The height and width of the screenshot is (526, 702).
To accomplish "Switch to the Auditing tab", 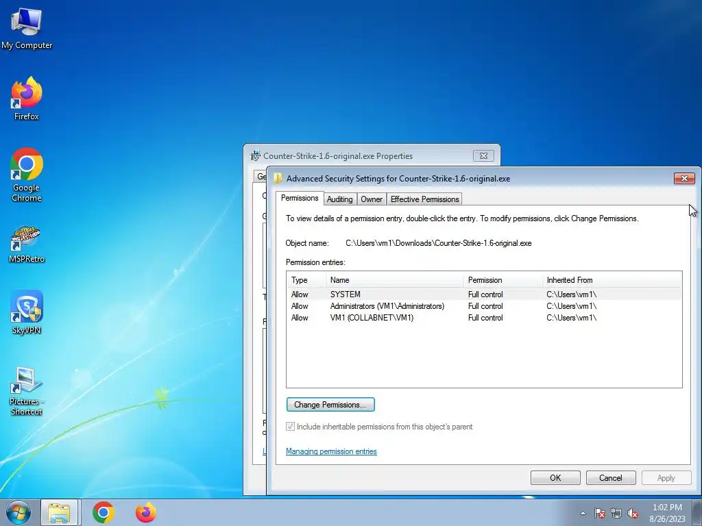I will pos(339,199).
